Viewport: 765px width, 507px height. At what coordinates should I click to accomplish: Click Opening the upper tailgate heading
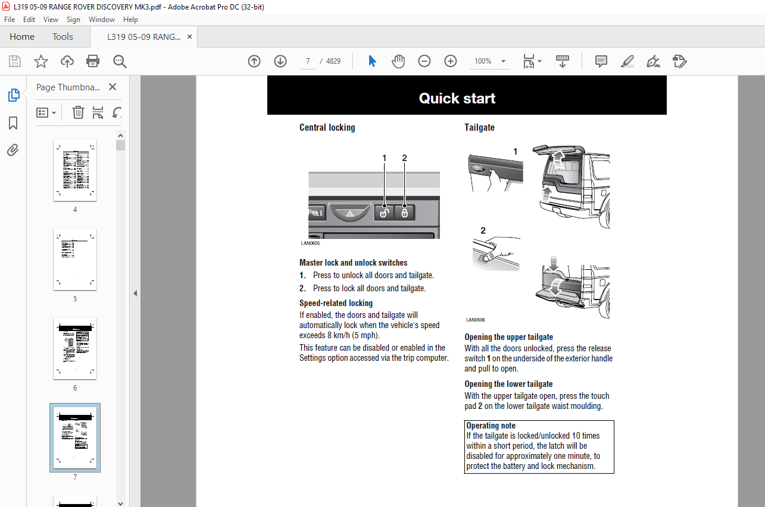pyautogui.click(x=509, y=337)
